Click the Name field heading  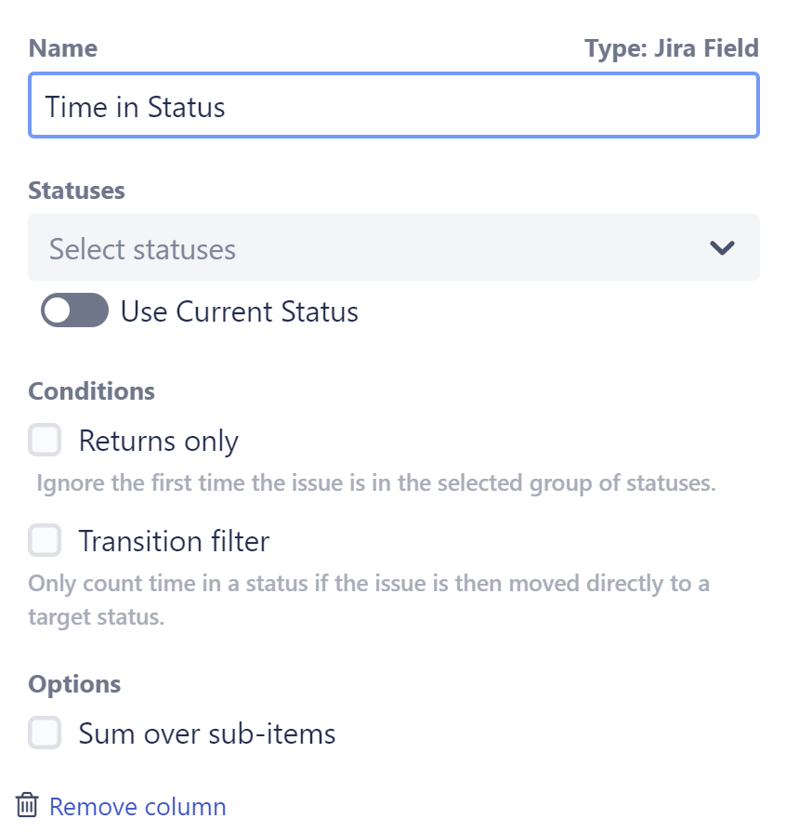coord(62,47)
